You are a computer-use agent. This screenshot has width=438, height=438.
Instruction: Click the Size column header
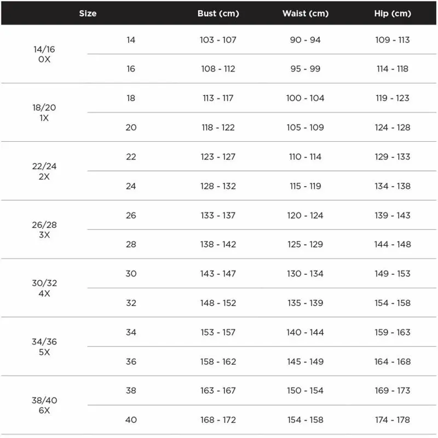[x=88, y=13]
